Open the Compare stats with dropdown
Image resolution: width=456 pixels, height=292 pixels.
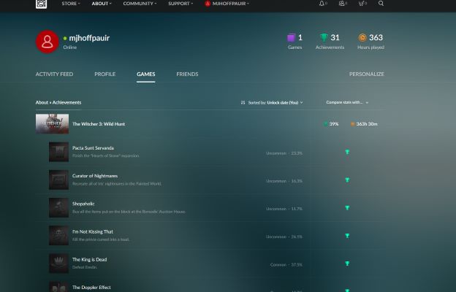click(x=347, y=102)
